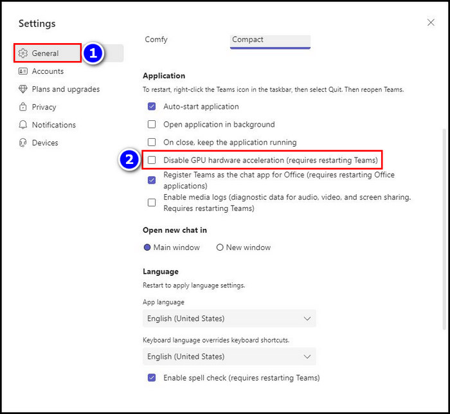Click the Accounts card icon
This screenshot has height=414, width=450.
(x=23, y=71)
